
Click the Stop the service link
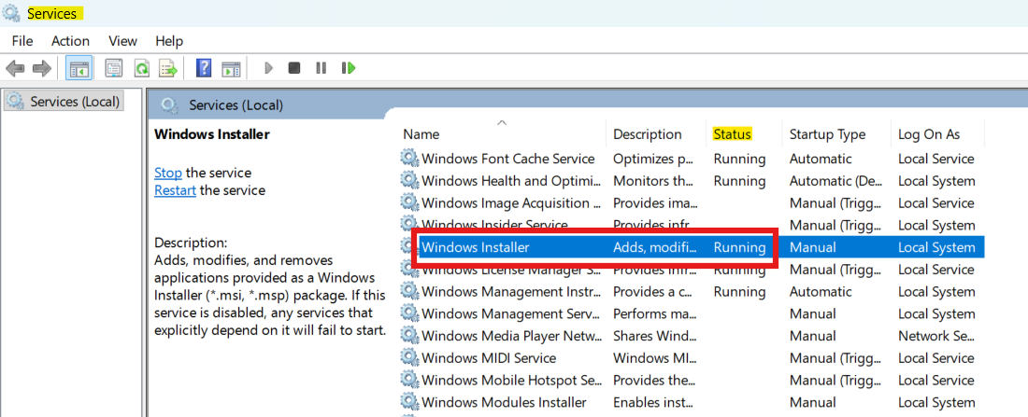(x=168, y=173)
